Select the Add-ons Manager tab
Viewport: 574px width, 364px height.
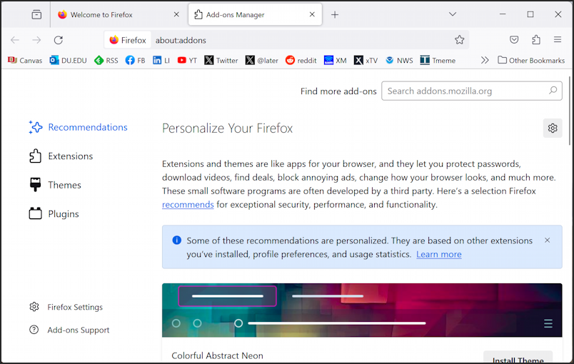(255, 15)
